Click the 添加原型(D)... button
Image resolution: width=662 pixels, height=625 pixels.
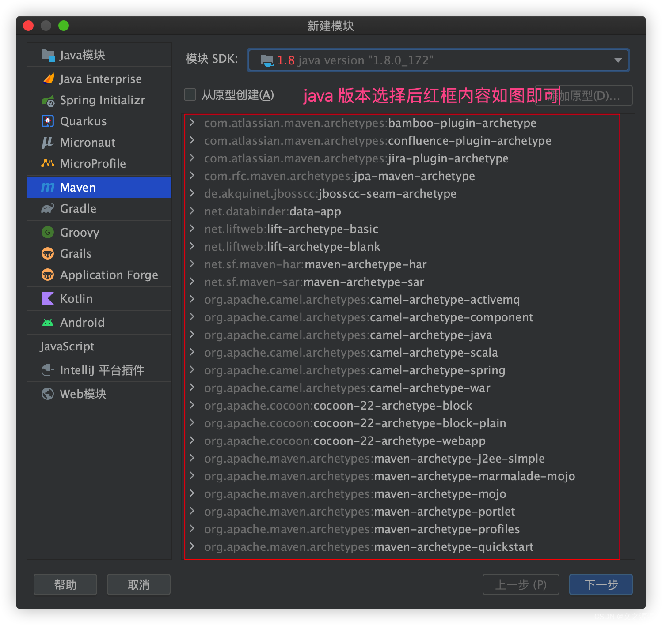[x=584, y=95]
